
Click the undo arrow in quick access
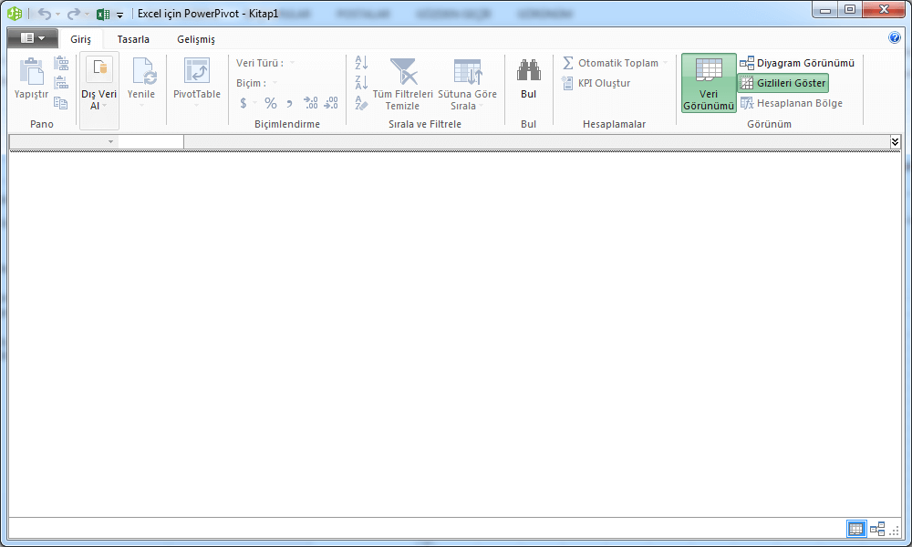tap(44, 14)
